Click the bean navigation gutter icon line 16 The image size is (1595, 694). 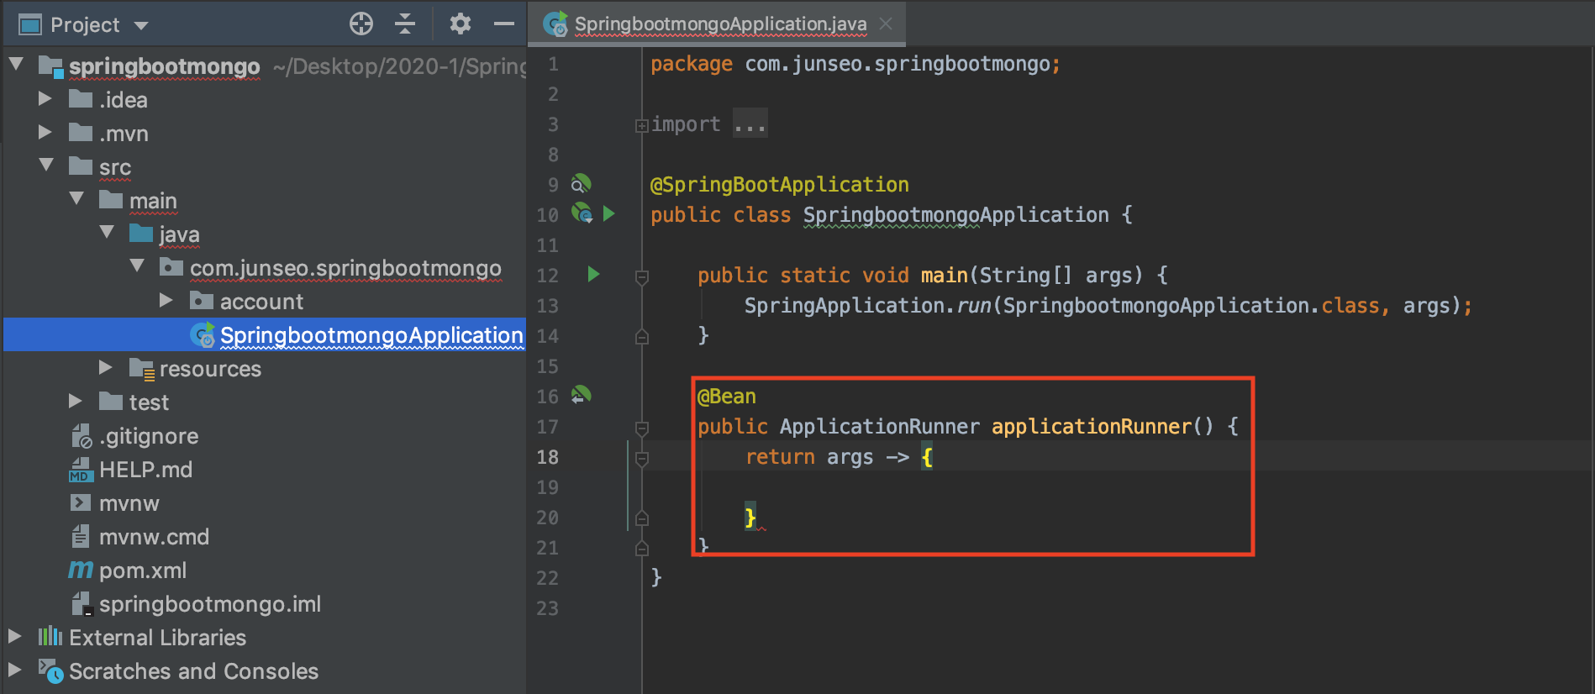581,395
